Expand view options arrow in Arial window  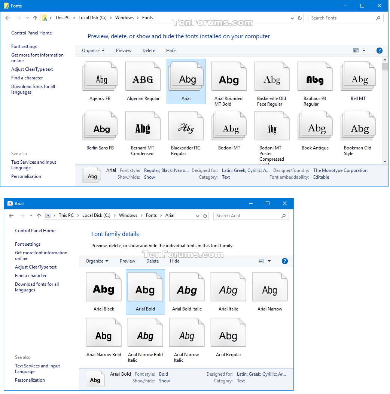point(269,261)
